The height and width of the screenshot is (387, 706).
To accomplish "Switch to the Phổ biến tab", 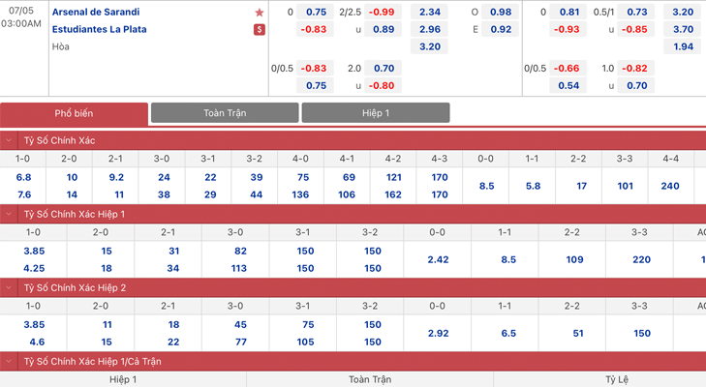I will [x=74, y=113].
